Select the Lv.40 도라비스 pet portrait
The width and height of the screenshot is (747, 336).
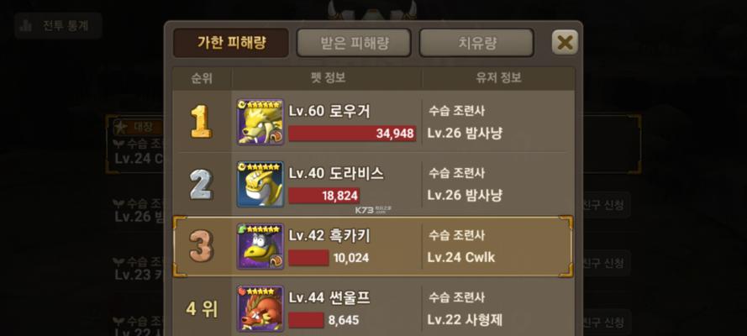(260, 184)
